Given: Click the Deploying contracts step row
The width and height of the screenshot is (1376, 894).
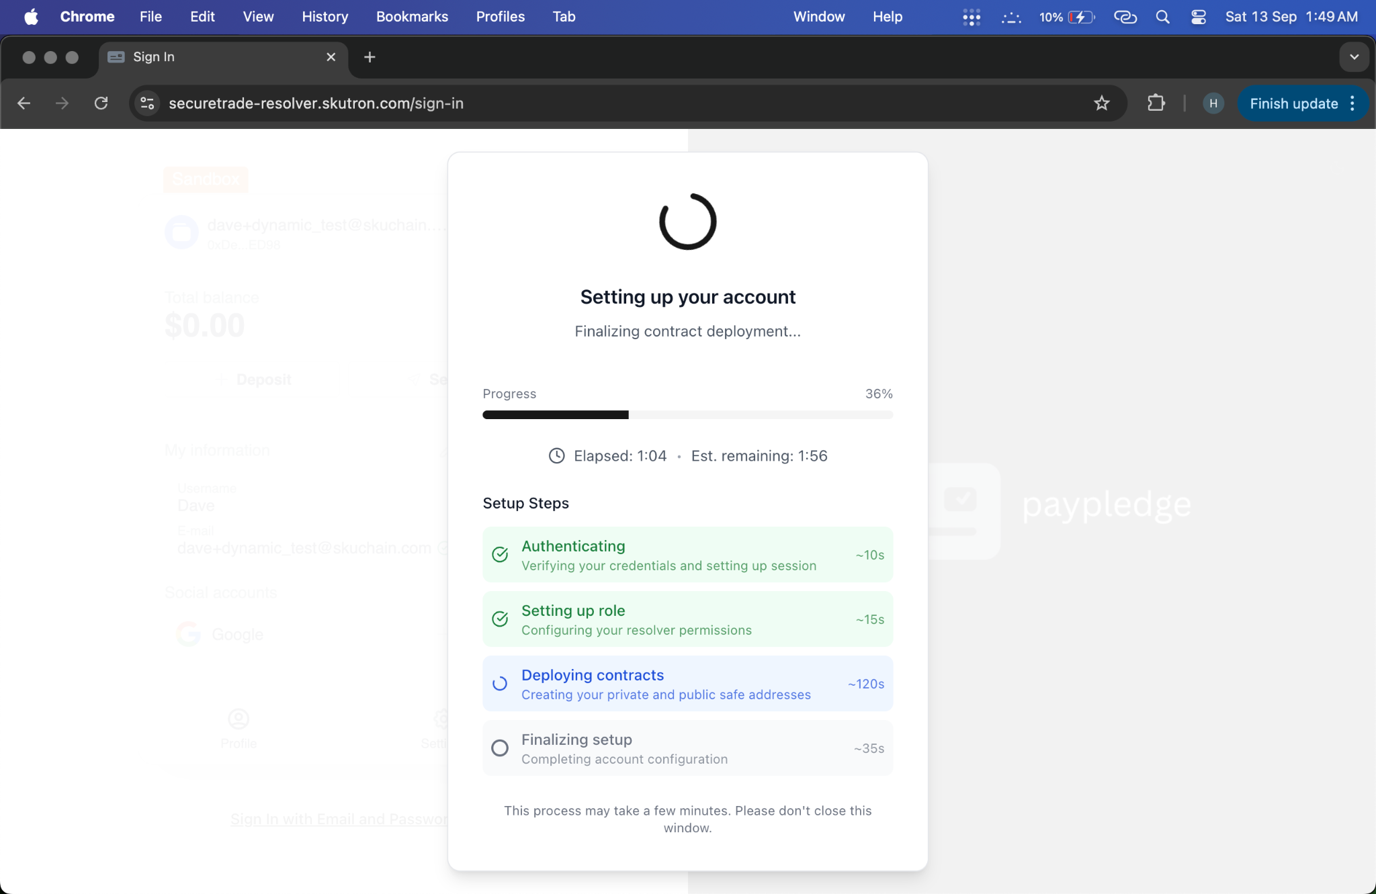Looking at the screenshot, I should pyautogui.click(x=688, y=683).
